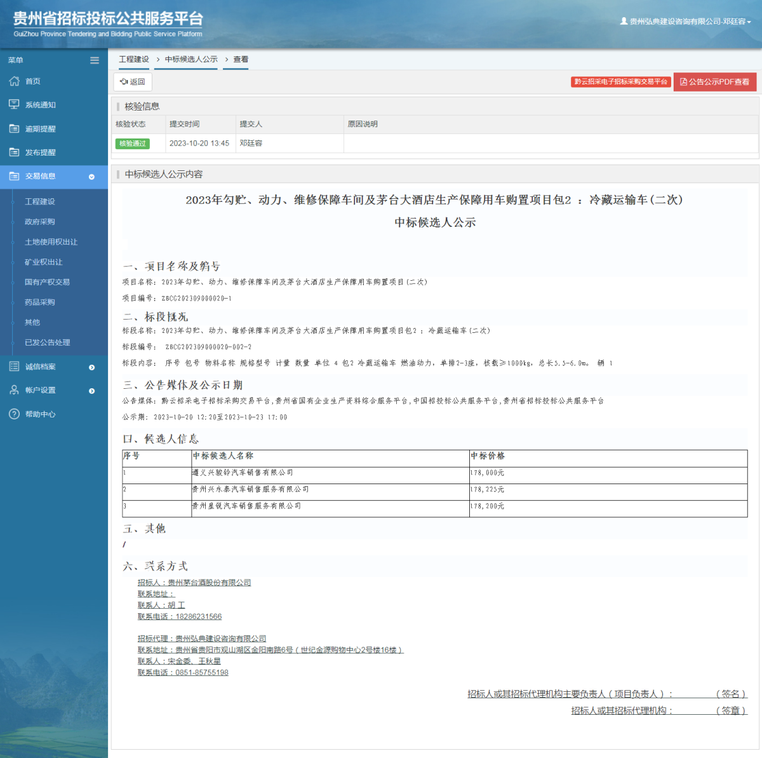This screenshot has height=758, width=762.
Task: Click 联系人：宋金委、王秋星 link
Action: coord(179,661)
